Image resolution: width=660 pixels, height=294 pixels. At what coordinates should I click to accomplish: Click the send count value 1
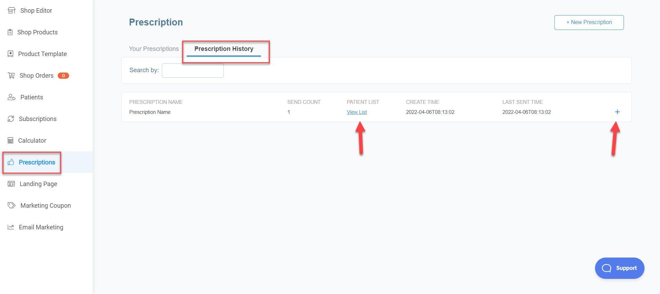tap(289, 112)
